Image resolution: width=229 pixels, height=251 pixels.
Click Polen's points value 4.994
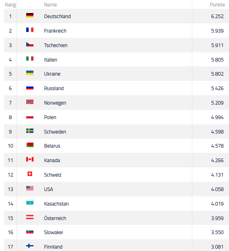[x=217, y=117]
